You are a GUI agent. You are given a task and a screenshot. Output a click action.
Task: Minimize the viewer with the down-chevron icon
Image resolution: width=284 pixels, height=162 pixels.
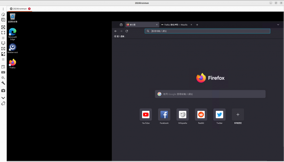pyautogui.click(x=3, y=98)
